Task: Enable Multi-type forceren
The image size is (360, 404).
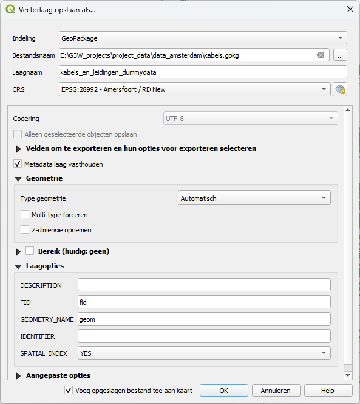Action: click(x=25, y=214)
